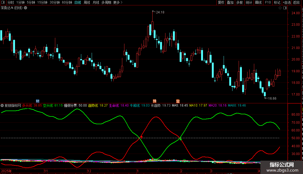Switch to 分时 intraday view

[x=11, y=2]
